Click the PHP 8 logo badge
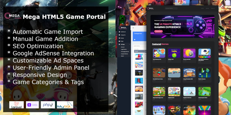The height and width of the screenshot is (115, 231). [47, 105]
